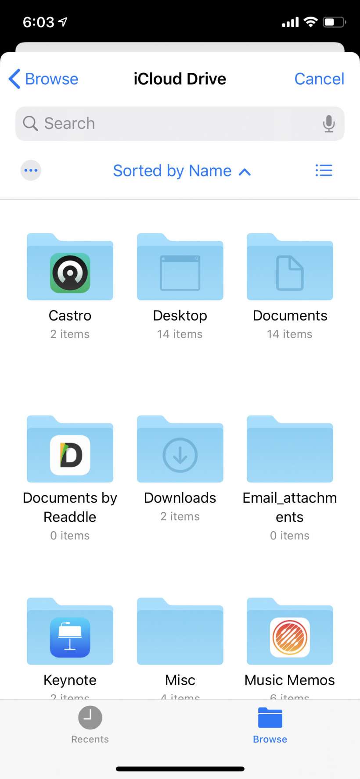Tap the blue Browse folder tab icon
The image size is (360, 779).
270,718
